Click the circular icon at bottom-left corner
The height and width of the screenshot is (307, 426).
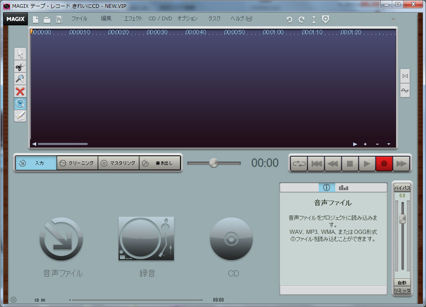(14, 300)
